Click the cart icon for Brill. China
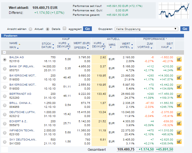Screen dimensions: 192x153 click(179, 105)
